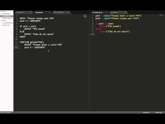Open tutorialScript.py in sidebar Group 2
Viewport: 165px width, 124px height.
pyautogui.click(x=8, y=23)
